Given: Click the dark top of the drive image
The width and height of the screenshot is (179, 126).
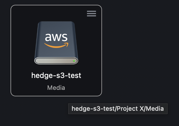Looking at the screenshot, I should tap(56, 27).
